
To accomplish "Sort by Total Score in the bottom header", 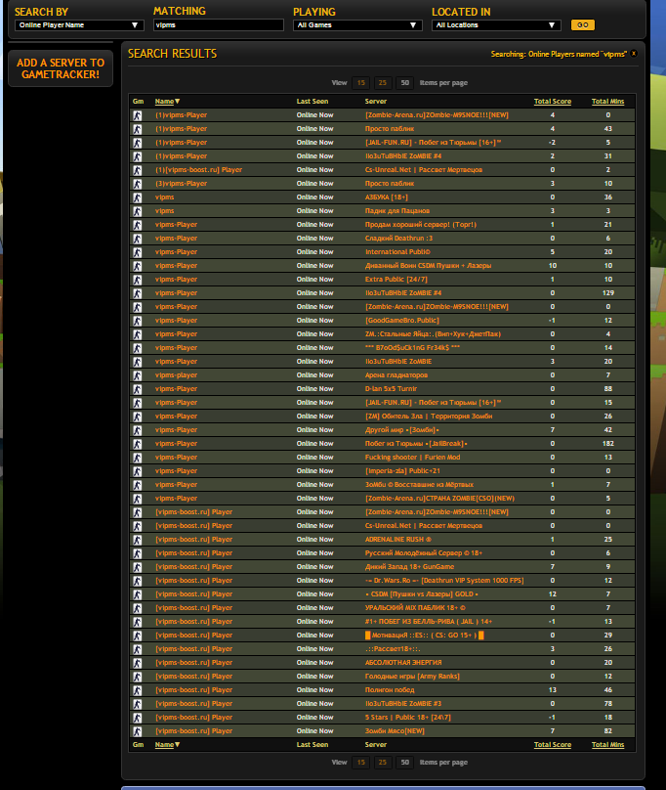I will [552, 745].
